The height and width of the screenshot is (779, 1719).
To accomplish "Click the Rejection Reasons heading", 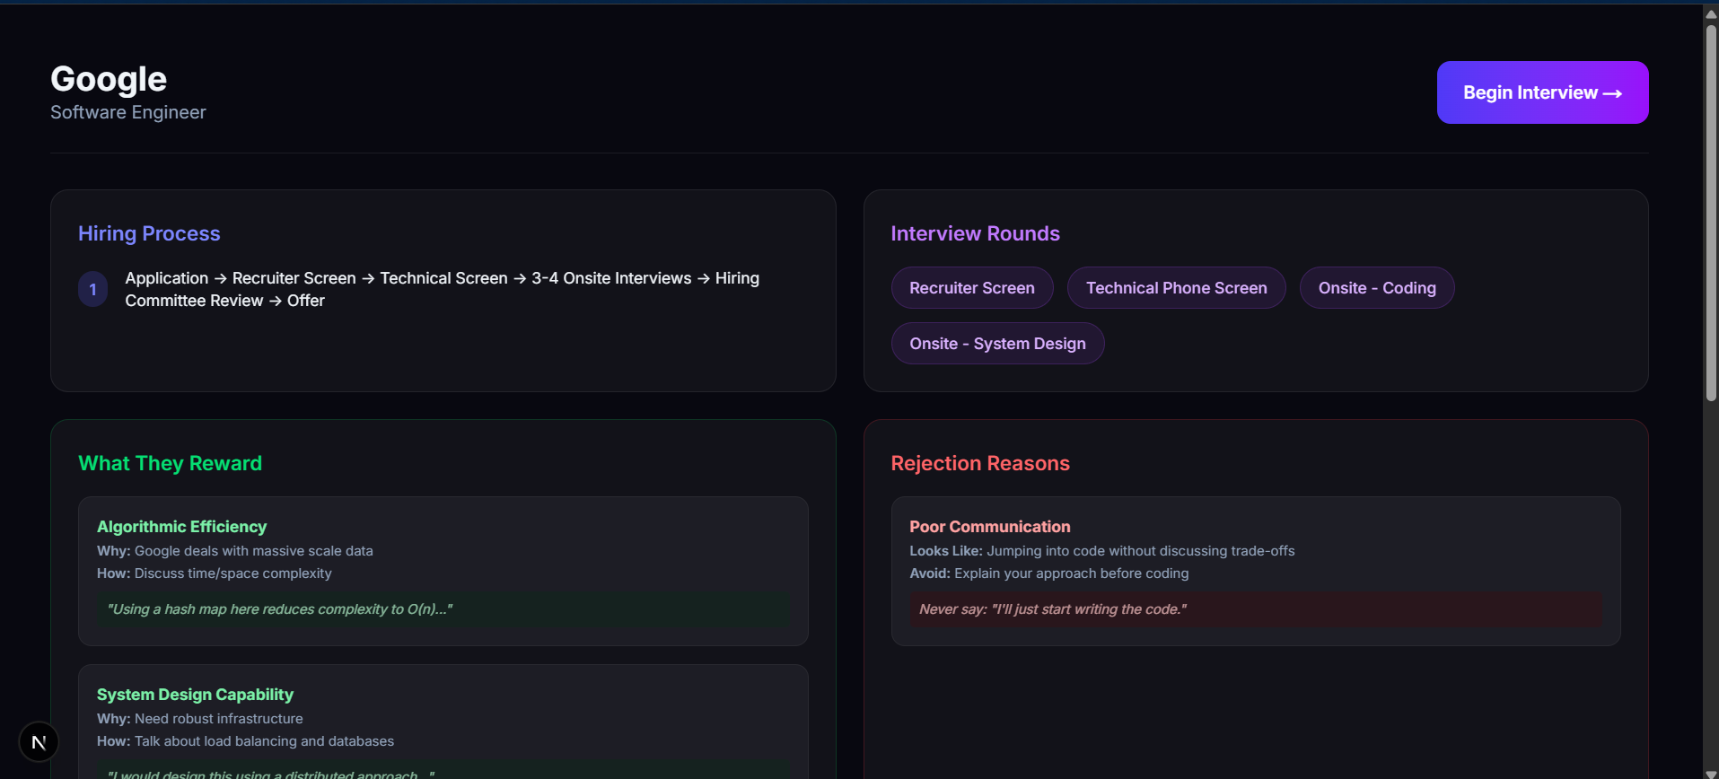I will (x=980, y=463).
